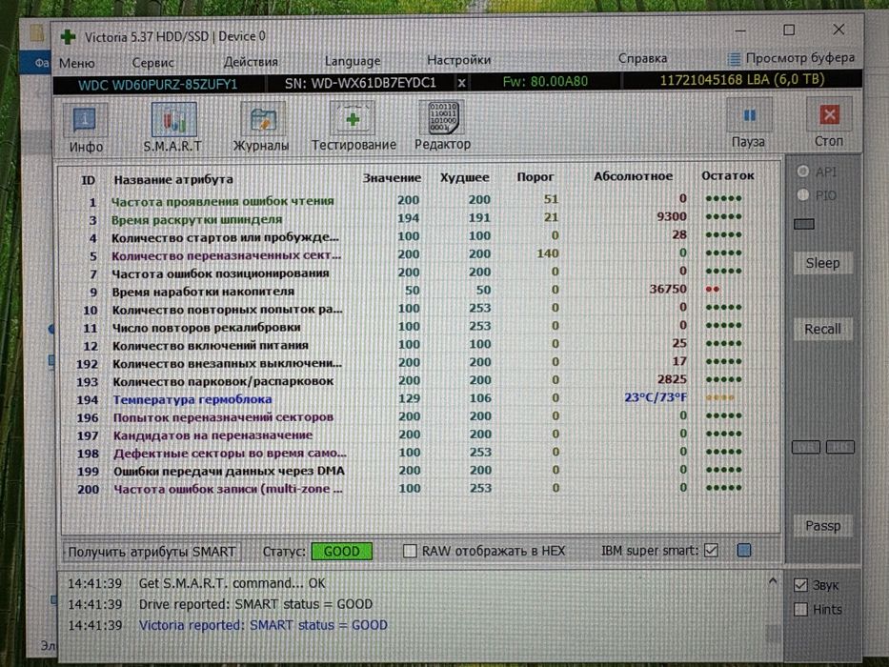Open the Редактор hex editor
This screenshot has width=889, height=667.
point(443,126)
